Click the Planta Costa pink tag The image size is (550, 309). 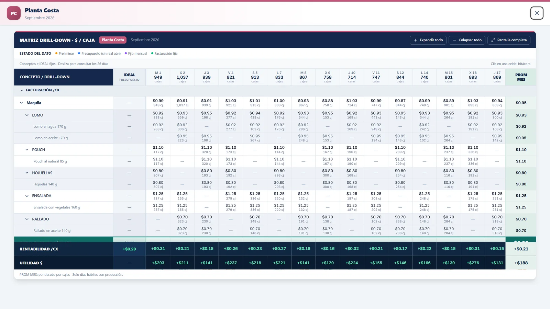[113, 40]
